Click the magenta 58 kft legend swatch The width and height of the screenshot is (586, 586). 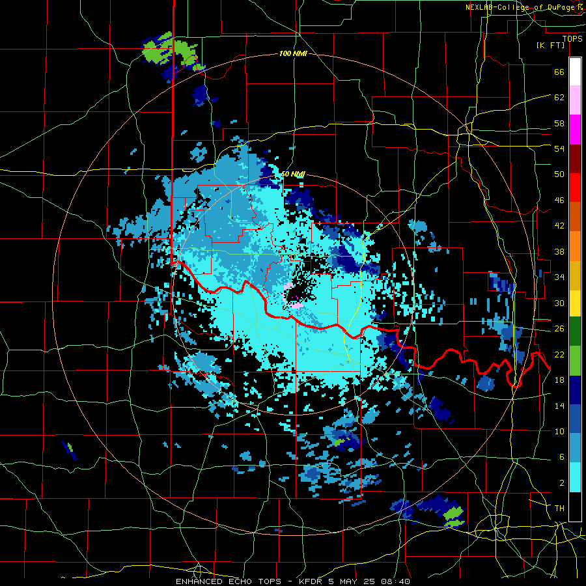(575, 130)
